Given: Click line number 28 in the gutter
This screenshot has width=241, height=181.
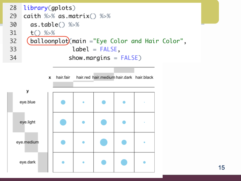Looking at the screenshot, I should click(13, 7).
